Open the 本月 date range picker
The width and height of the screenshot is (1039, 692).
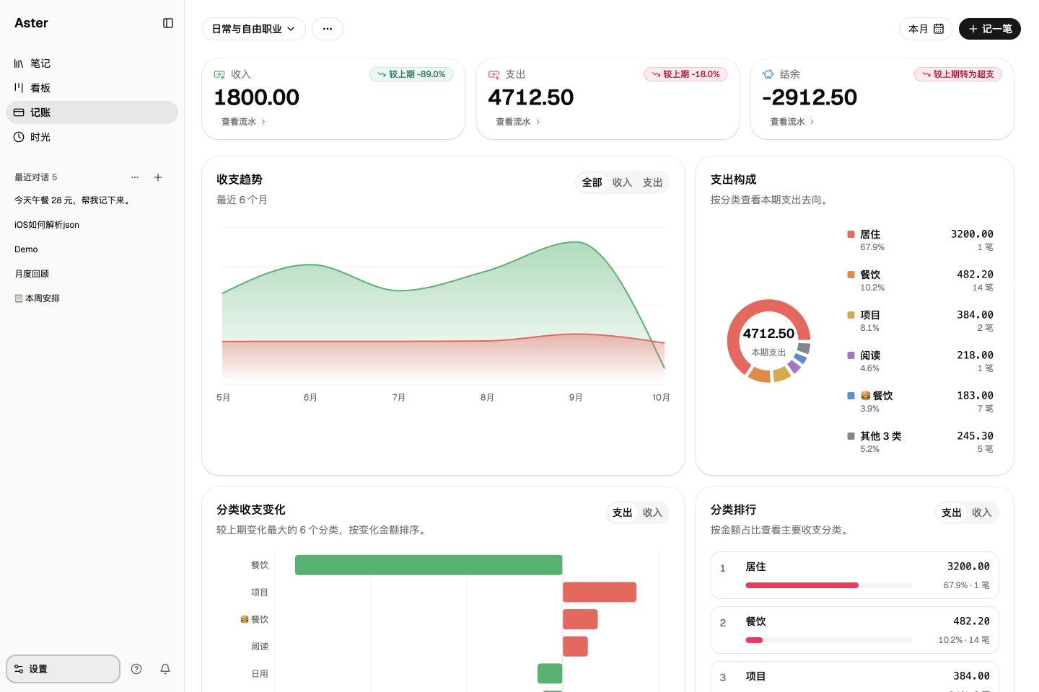[x=926, y=29]
